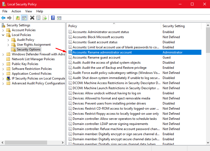This screenshot has width=210, height=151.
Task: Sort by the Policy column header
Action: point(114,26)
